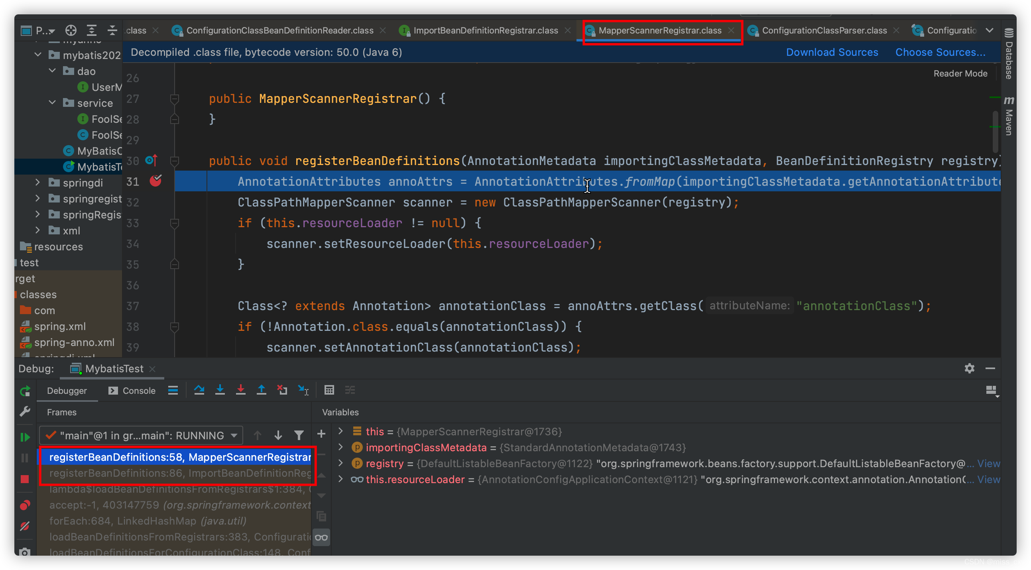
Task: Click the Trace Current Stream Chain icon
Action: point(350,390)
